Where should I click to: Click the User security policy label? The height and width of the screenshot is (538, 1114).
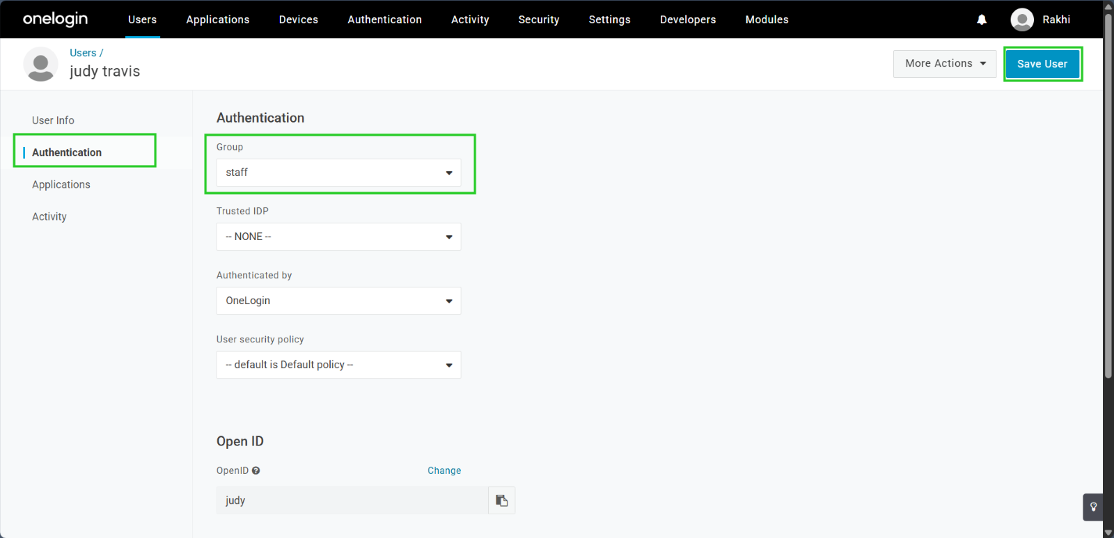(x=260, y=339)
